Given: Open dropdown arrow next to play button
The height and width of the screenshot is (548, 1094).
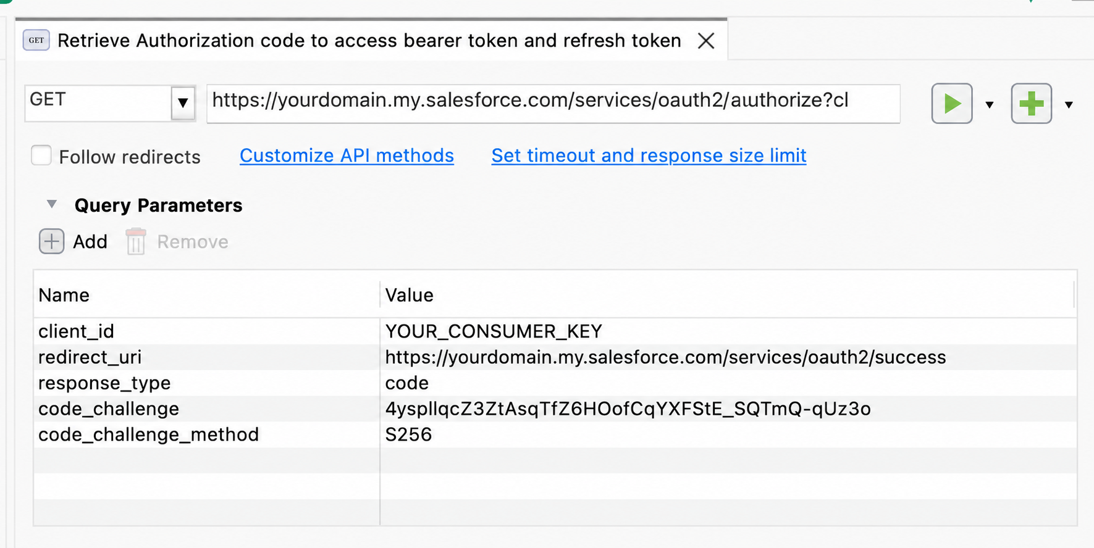Looking at the screenshot, I should [990, 105].
